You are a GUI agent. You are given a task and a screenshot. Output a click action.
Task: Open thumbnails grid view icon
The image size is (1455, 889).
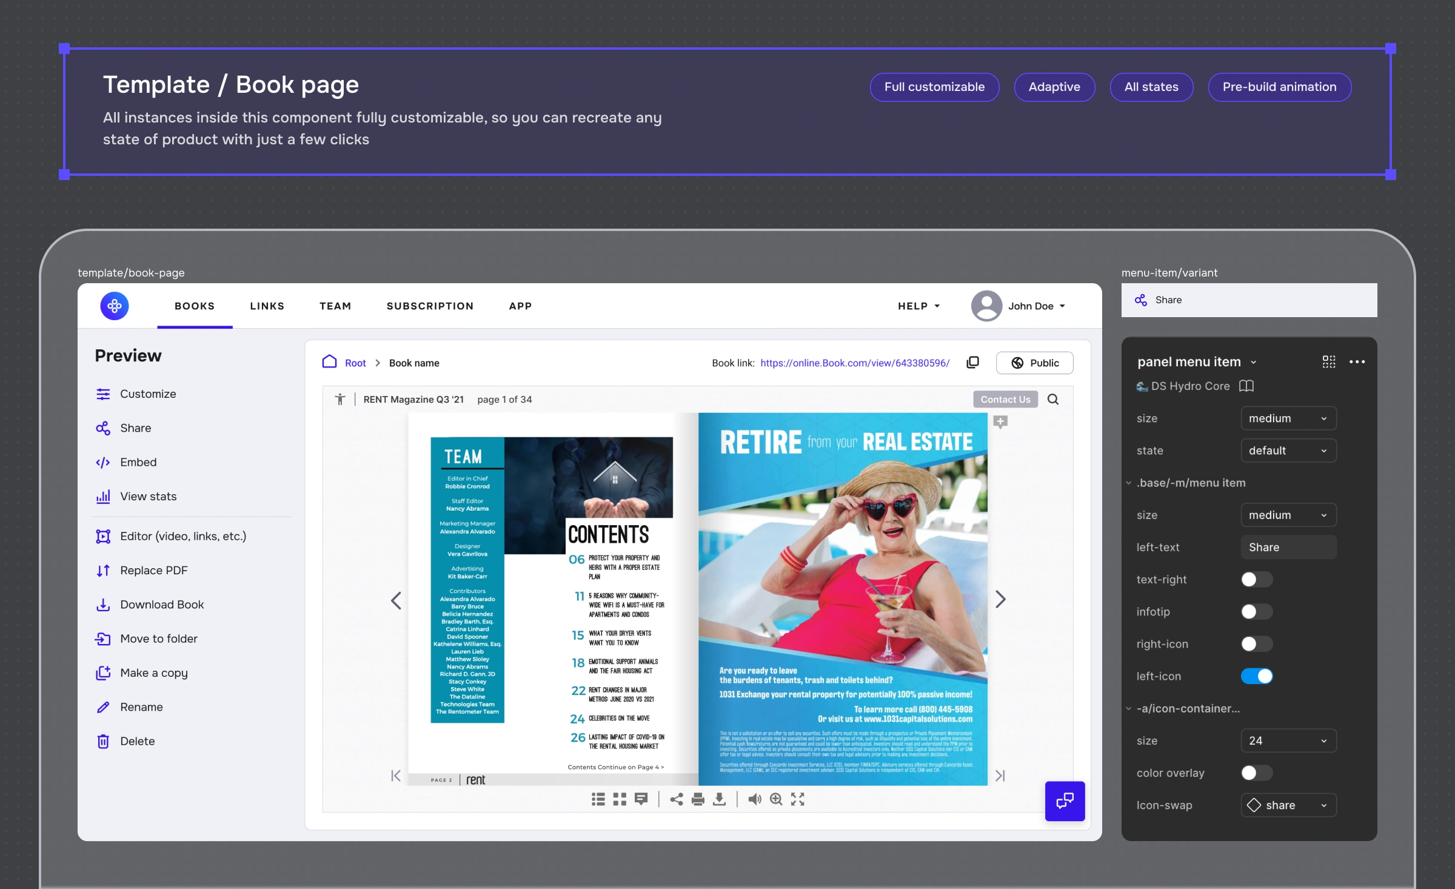click(620, 799)
